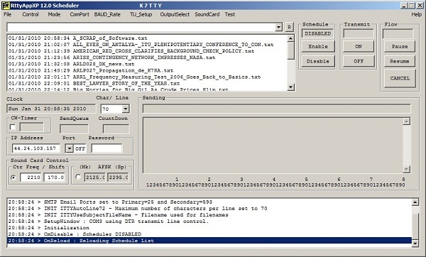Select BEST_LAWYER_STORY_OF_THE_YEAR.txt entry
This screenshot has width=426, height=257.
(x=148, y=84)
